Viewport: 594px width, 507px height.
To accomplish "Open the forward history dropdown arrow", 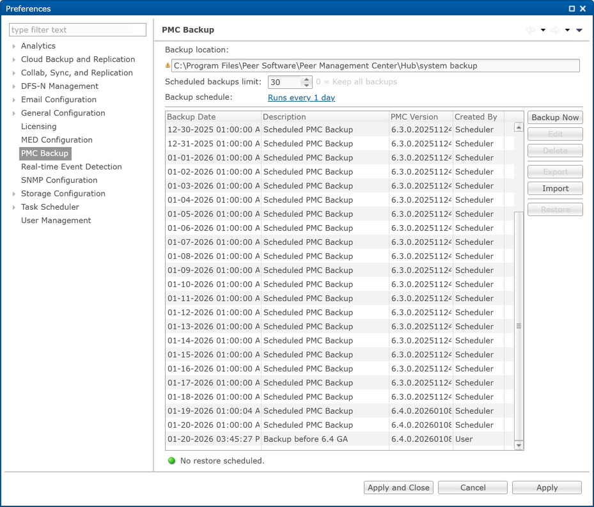I will (567, 30).
